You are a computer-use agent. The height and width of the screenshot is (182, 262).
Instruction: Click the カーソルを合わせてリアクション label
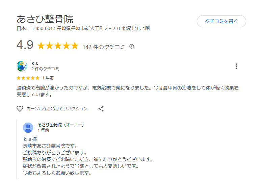57,109
